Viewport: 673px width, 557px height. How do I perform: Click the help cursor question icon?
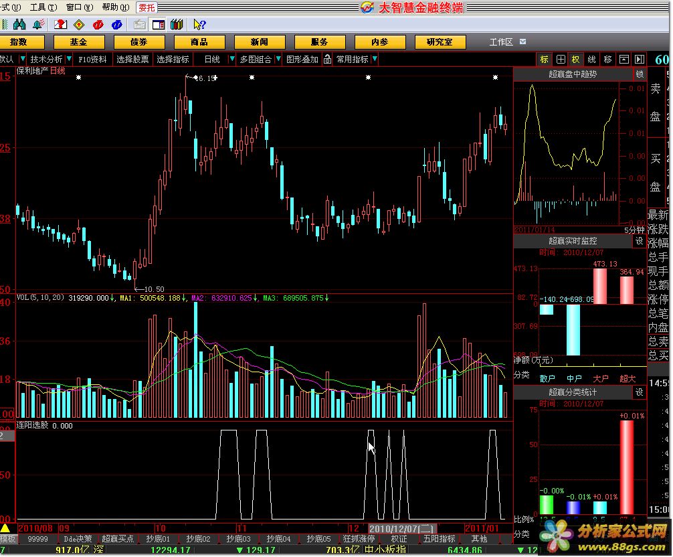[199, 25]
